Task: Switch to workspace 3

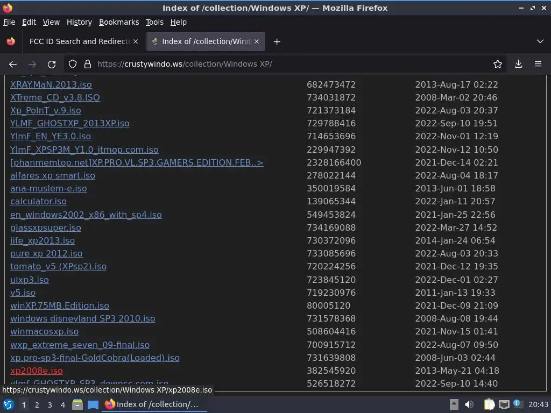Action: pos(50,405)
